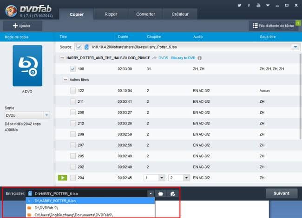
Task: Open the Twitter link icon
Action: click(x=239, y=5)
